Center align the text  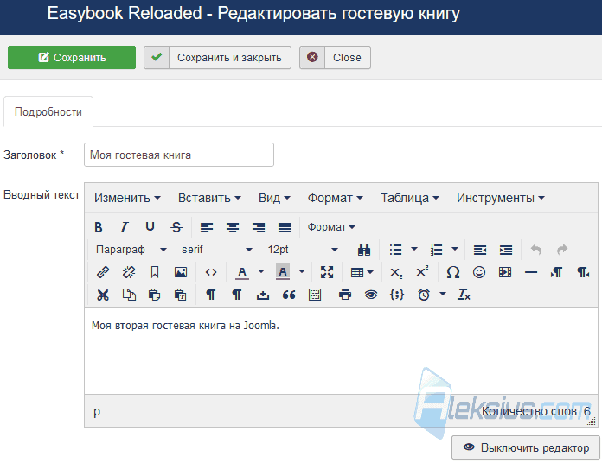pos(233,227)
